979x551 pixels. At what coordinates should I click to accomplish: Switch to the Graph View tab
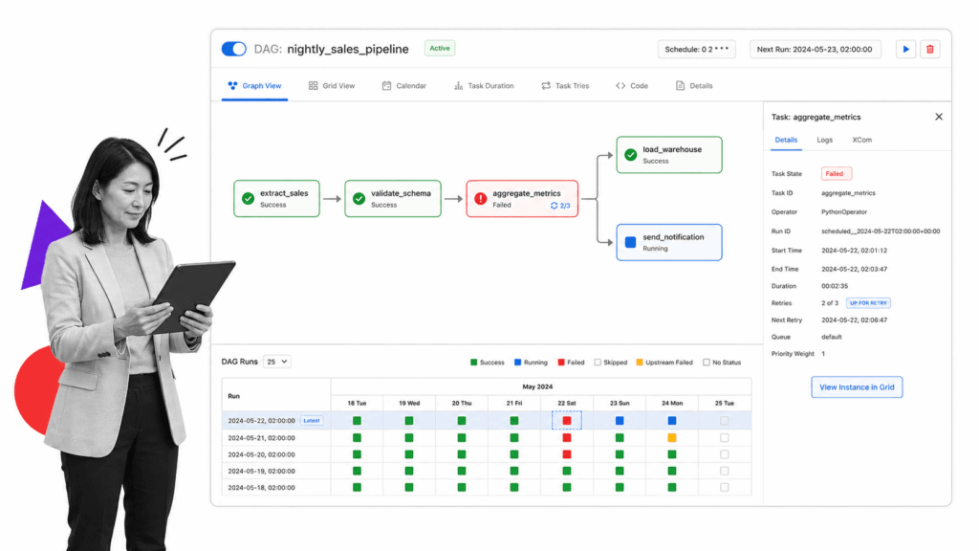(x=254, y=85)
